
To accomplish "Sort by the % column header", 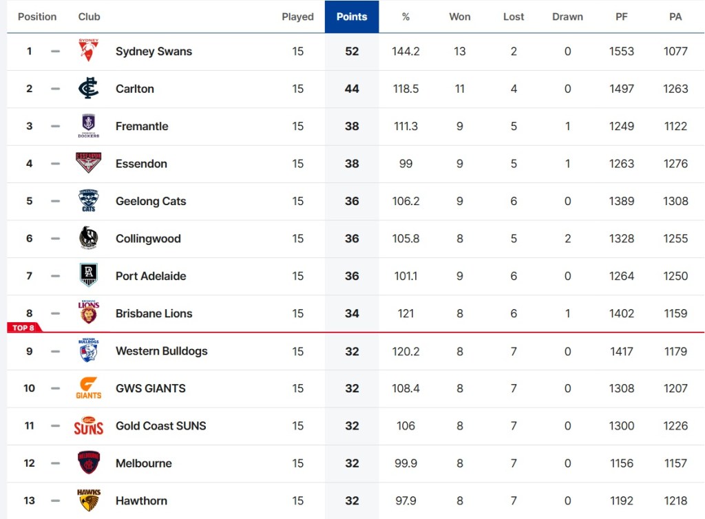I will coord(406,17).
